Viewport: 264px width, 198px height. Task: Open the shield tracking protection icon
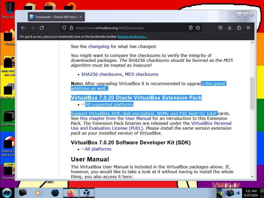click(64, 28)
